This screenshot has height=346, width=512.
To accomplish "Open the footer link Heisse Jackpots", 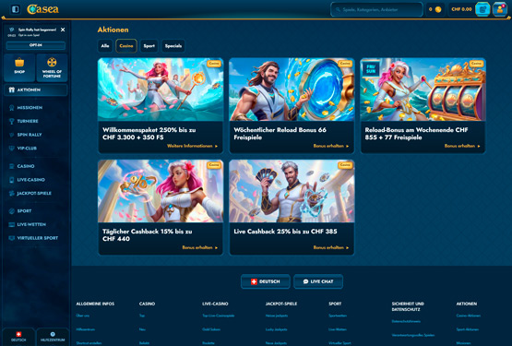I will (x=277, y=316).
